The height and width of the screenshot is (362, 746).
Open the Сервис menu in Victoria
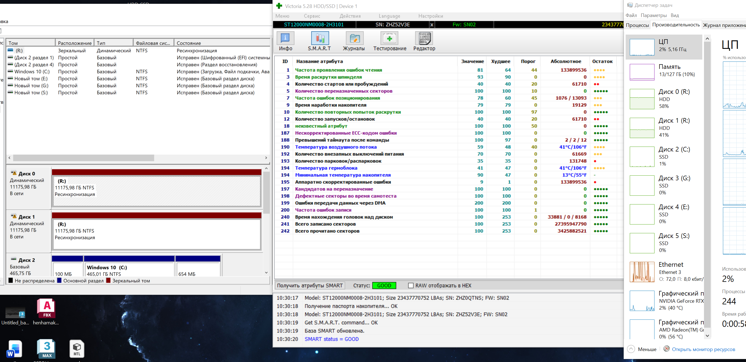(312, 16)
